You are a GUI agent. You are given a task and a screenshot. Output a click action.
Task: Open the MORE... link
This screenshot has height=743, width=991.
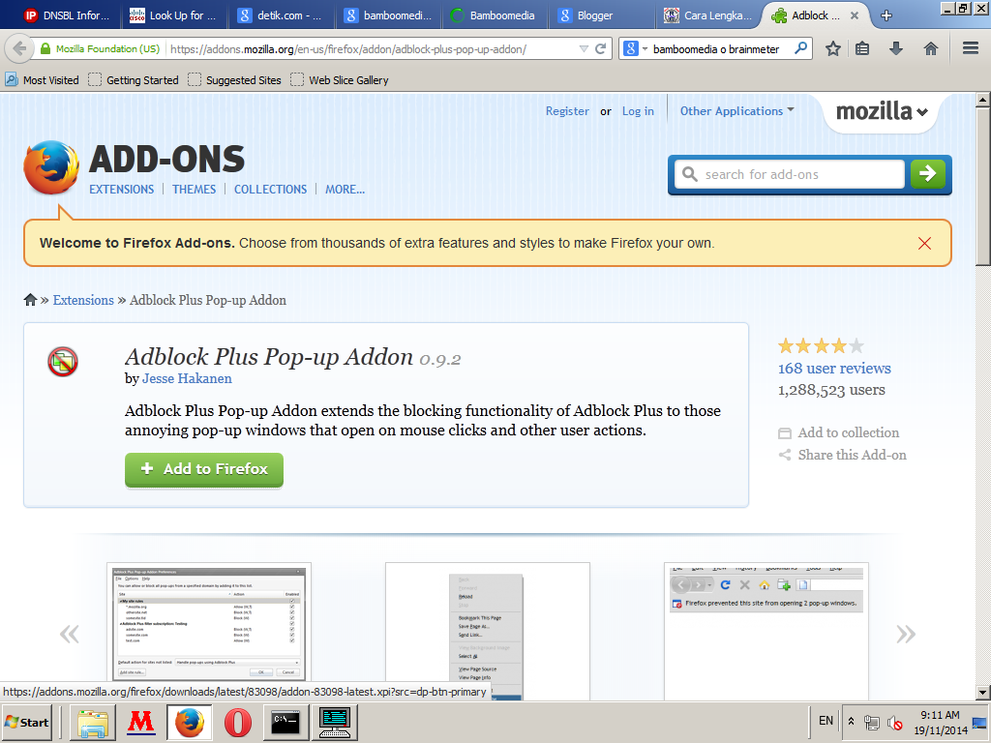click(x=345, y=189)
